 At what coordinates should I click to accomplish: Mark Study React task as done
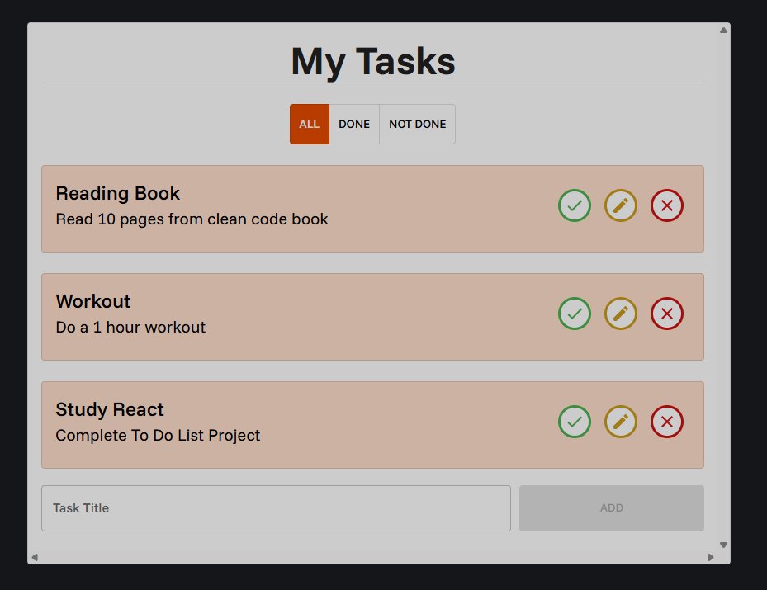(x=575, y=422)
